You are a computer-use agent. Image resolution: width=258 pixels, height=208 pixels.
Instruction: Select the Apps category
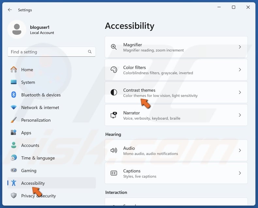tap(26, 133)
